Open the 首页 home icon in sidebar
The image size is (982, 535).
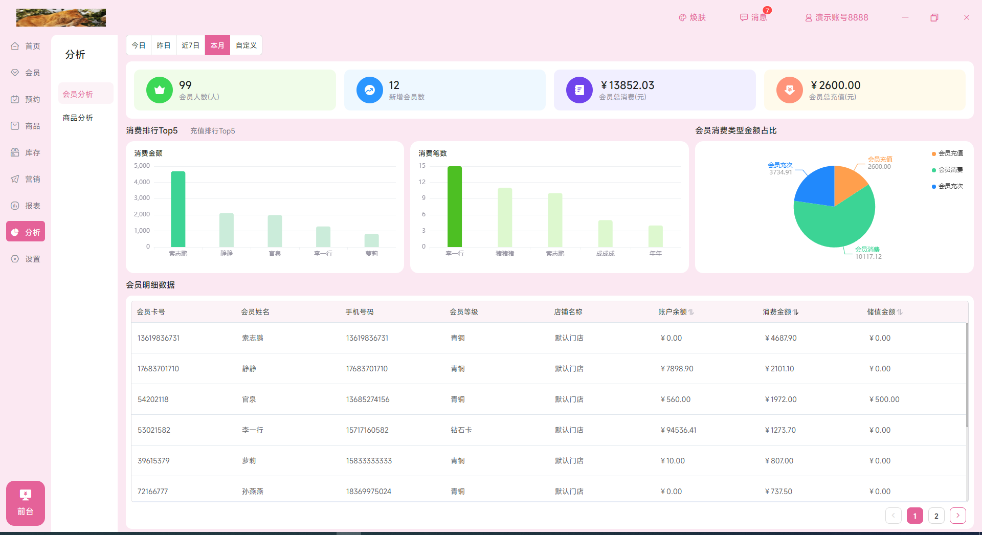pos(15,46)
